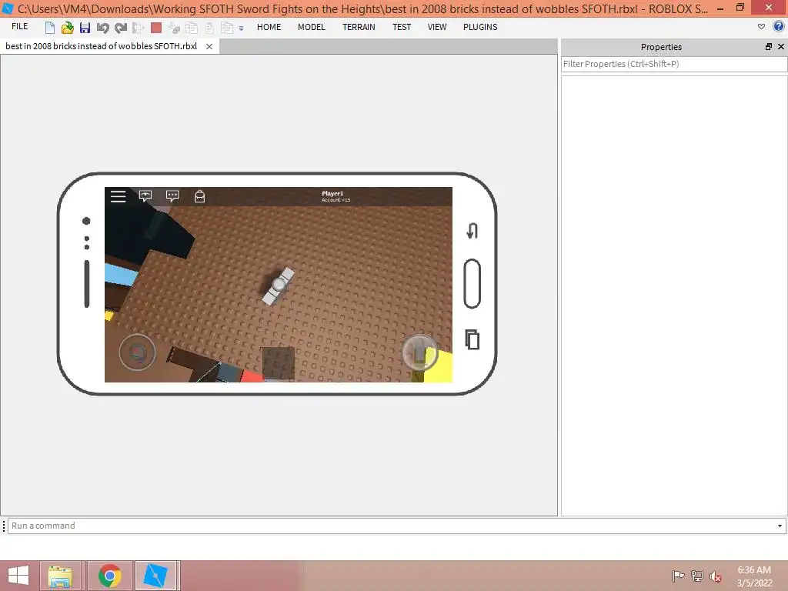Open the Action Center flag icon in tray
This screenshot has height=591, width=788.
pyautogui.click(x=678, y=576)
